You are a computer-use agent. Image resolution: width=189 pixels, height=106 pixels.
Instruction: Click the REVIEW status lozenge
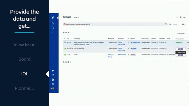(x=133, y=49)
